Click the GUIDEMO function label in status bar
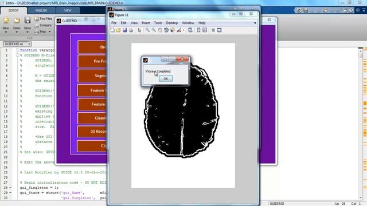This screenshot has height=206, width=367. 277,204
